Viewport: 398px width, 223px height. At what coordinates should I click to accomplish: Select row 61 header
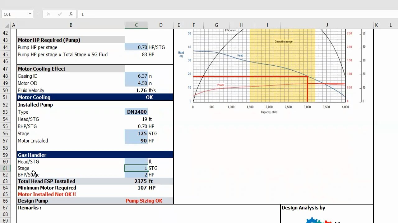5,168
